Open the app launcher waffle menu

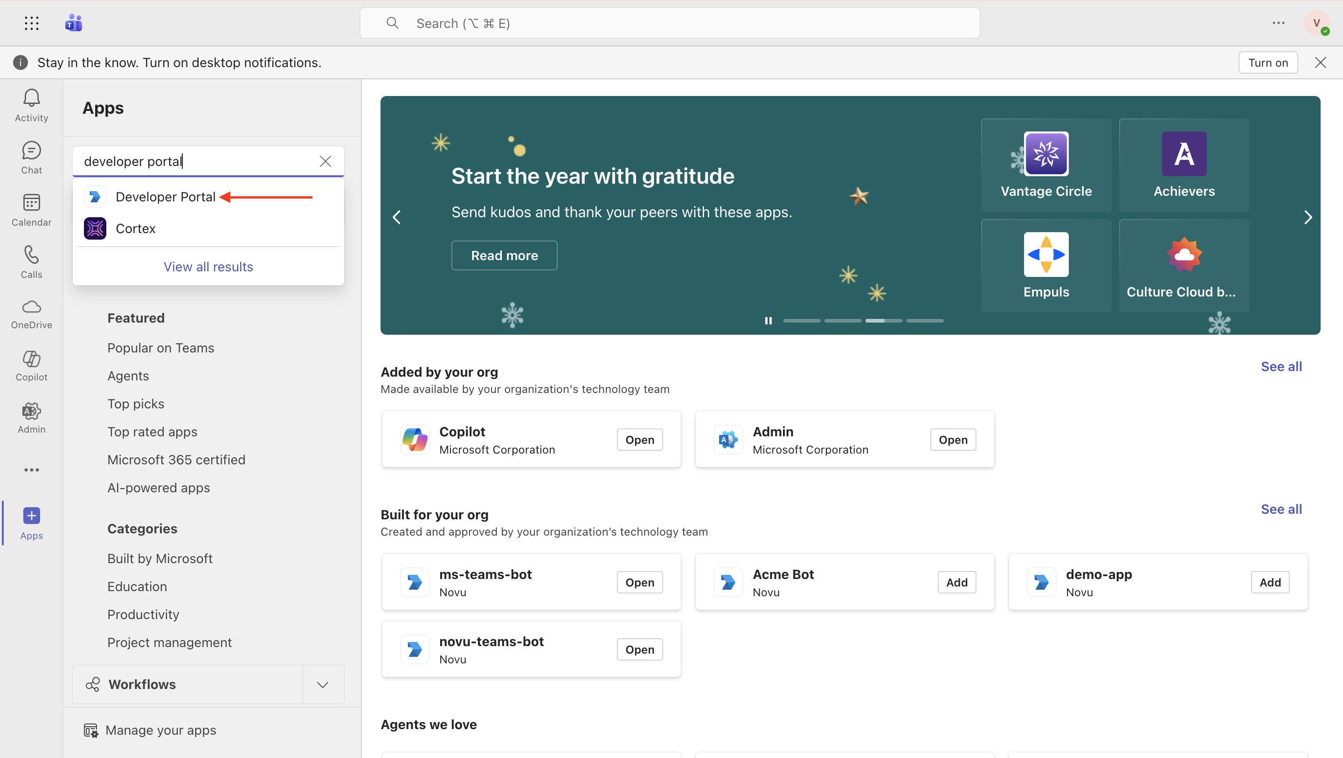[x=31, y=23]
